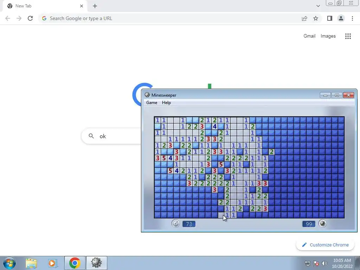Viewport: 360px width, 270px height.
Task: Open the volume control in the system tray
Action: pyautogui.click(x=324, y=263)
